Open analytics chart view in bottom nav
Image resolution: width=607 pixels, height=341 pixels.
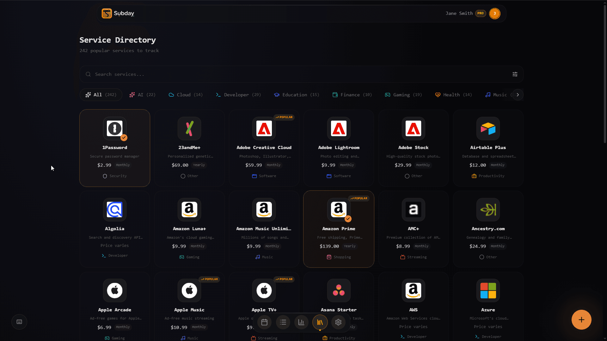tap(301, 322)
